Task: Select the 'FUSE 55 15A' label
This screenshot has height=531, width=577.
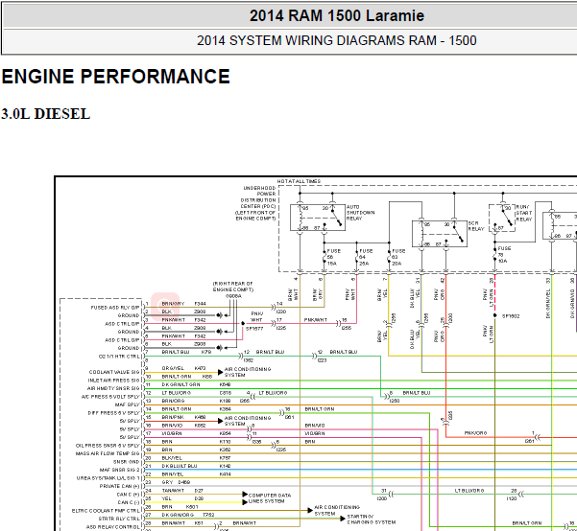Action: click(x=334, y=257)
